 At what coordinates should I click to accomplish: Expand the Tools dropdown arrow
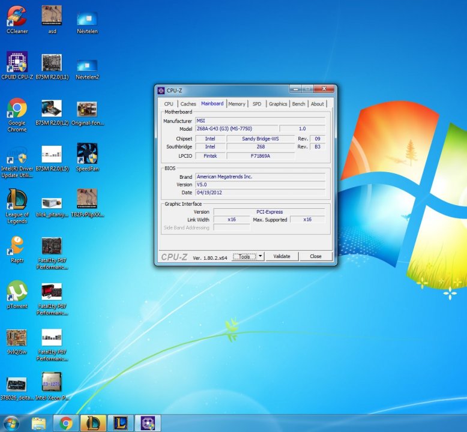click(259, 256)
